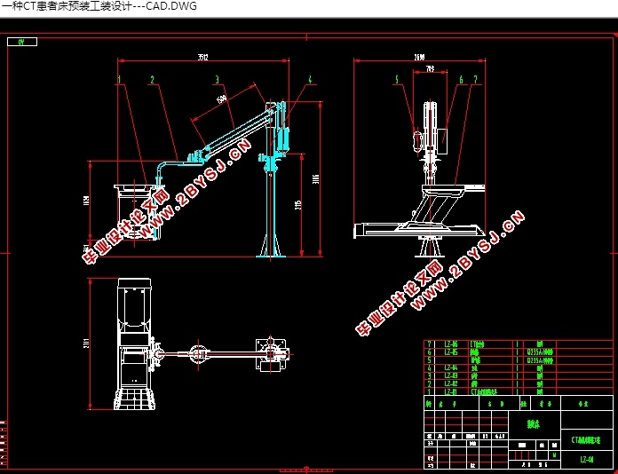
Task: Click balloon number 2 in the side view
Action: point(153,80)
